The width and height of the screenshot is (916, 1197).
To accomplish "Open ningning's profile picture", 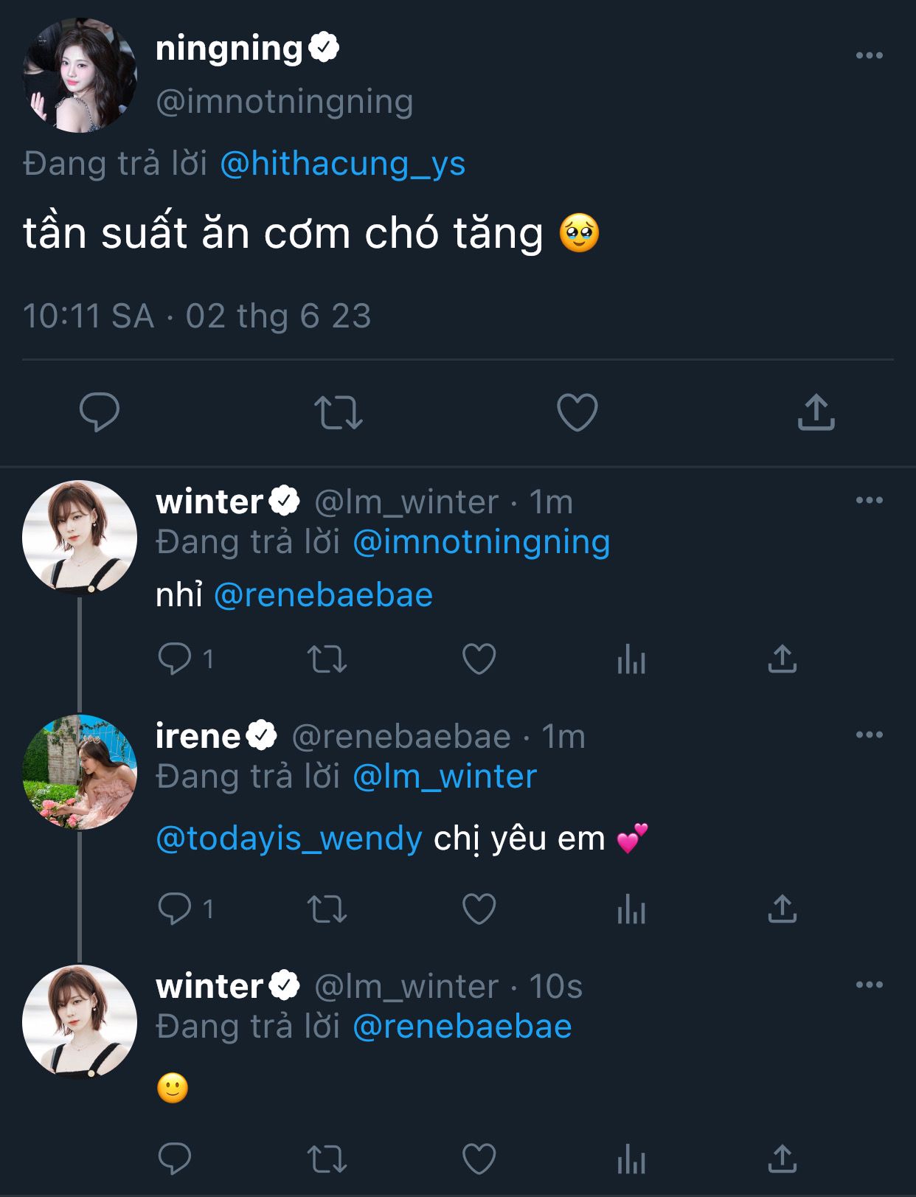I will (80, 75).
